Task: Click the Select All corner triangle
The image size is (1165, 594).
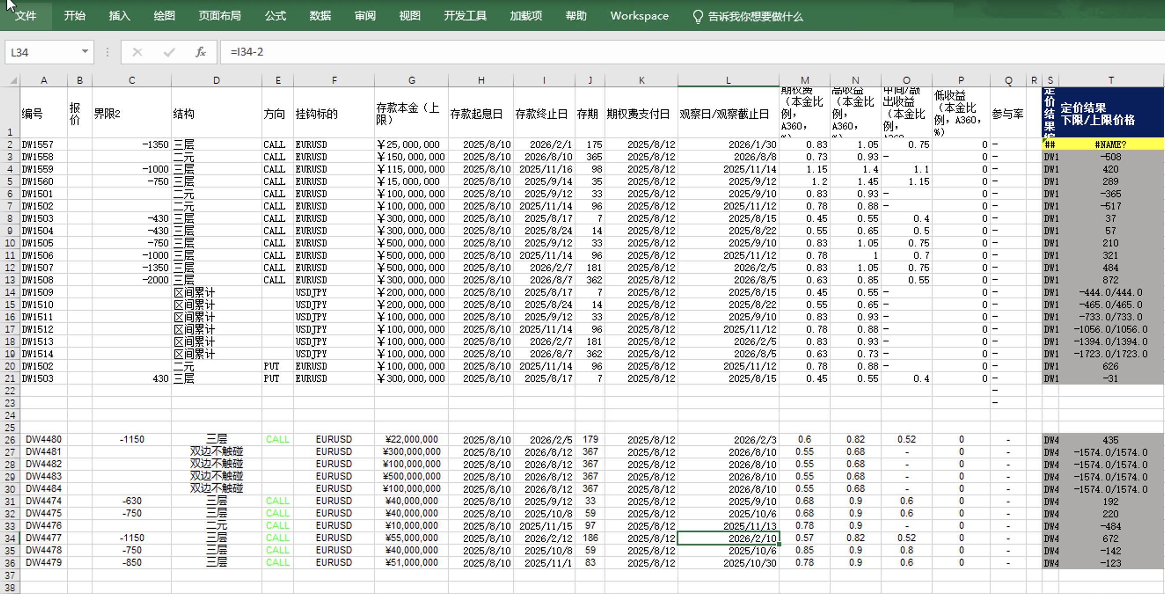Action: tap(14, 81)
